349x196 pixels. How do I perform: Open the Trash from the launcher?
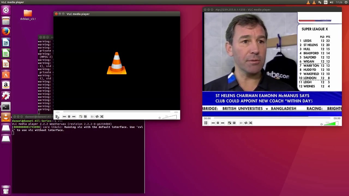(x=6, y=189)
